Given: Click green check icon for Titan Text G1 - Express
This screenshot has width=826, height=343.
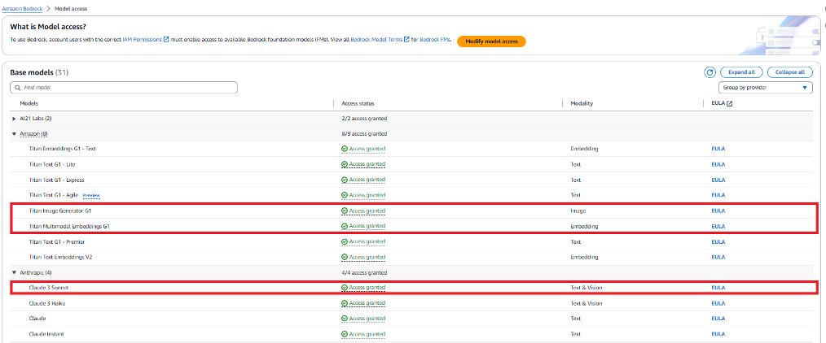Looking at the screenshot, I should (345, 180).
